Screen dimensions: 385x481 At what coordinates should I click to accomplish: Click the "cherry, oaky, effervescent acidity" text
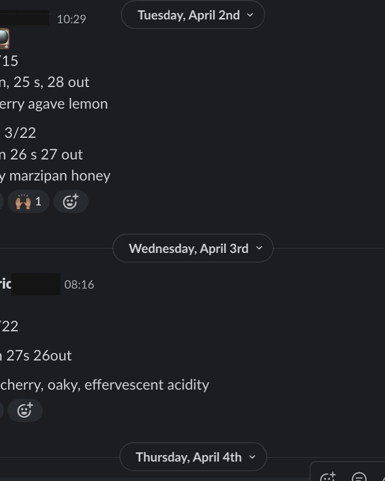pyautogui.click(x=104, y=385)
